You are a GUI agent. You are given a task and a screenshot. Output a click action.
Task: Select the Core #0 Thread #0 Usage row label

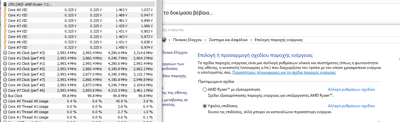pos(28,101)
